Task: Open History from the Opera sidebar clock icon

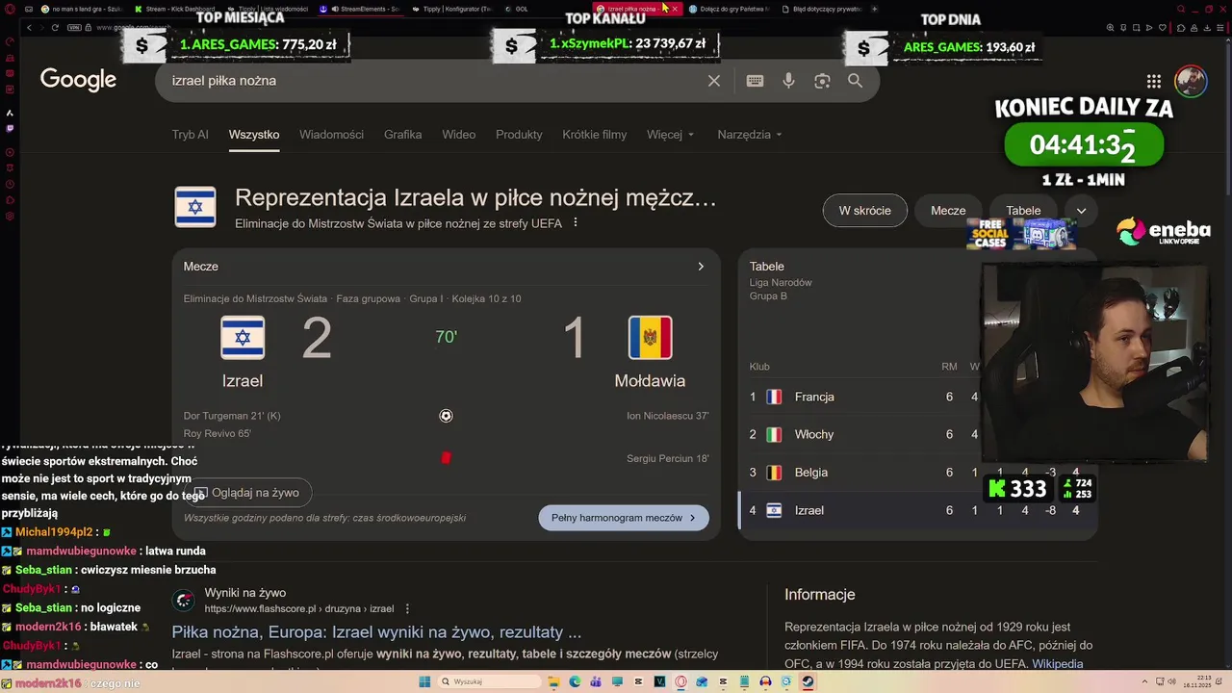Action: [10, 184]
